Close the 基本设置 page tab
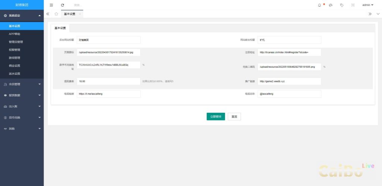382x186 pixels. (80, 14)
